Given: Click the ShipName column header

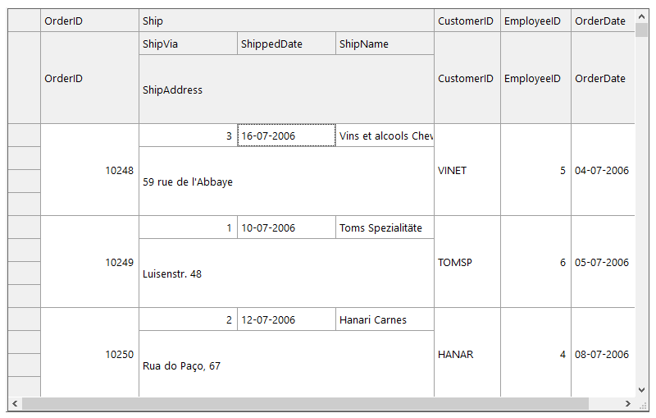Looking at the screenshot, I should (385, 44).
